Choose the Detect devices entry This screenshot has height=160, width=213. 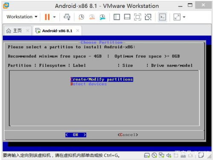89,84
